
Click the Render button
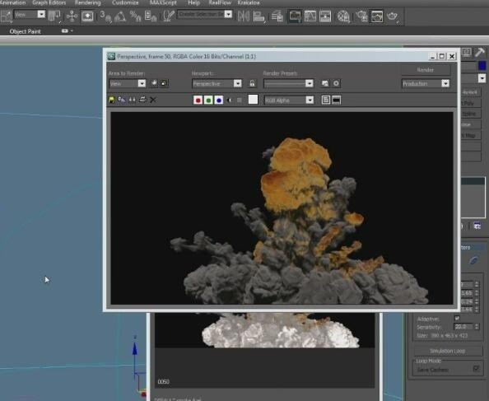(x=426, y=70)
